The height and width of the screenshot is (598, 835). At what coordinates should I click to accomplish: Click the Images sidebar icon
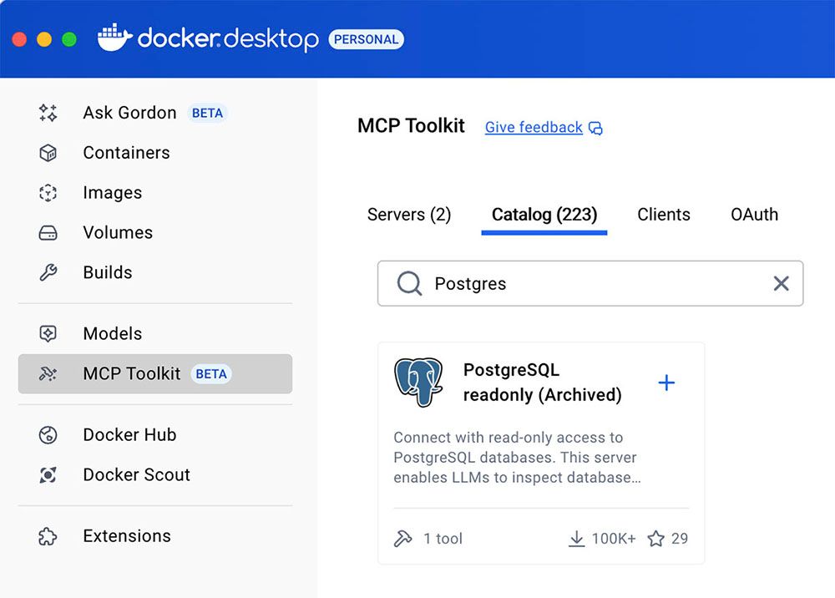[48, 193]
